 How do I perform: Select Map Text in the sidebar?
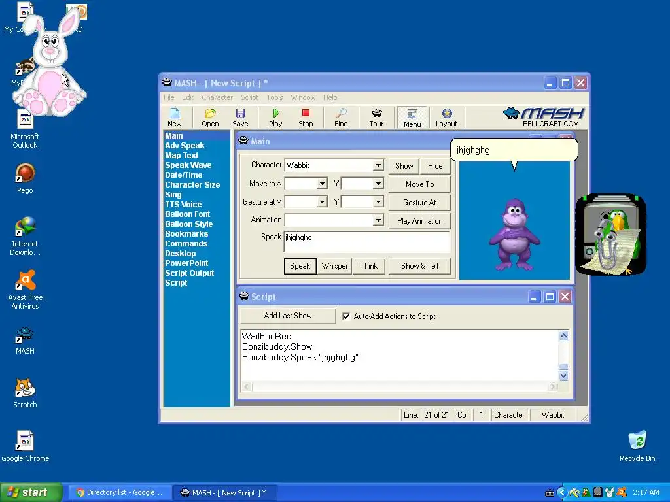point(182,156)
